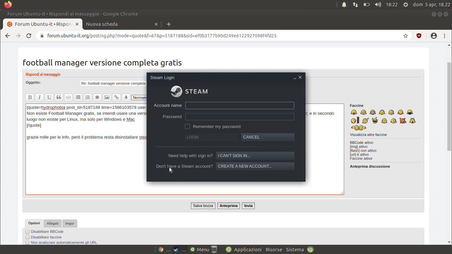Click the Oggetto subject field

coord(113,83)
